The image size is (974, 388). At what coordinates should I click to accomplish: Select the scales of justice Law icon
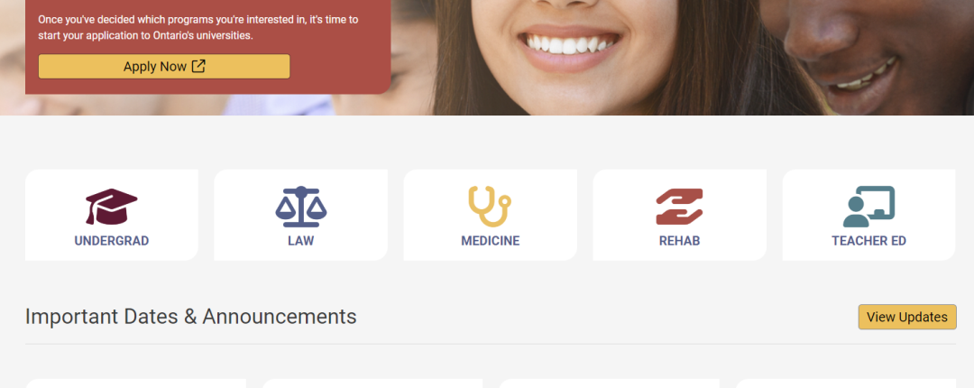[x=300, y=207]
